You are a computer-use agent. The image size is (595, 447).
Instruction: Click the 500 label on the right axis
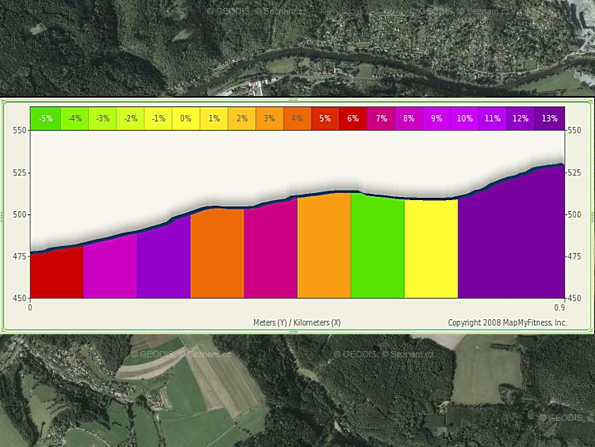574,214
